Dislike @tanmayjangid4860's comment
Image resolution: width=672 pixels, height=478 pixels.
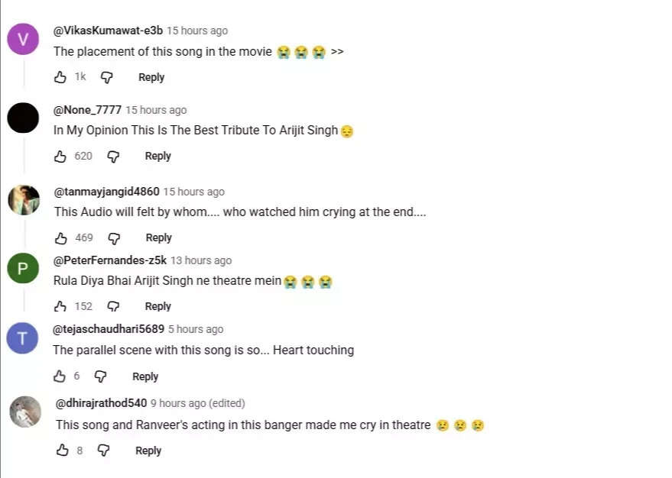114,237
